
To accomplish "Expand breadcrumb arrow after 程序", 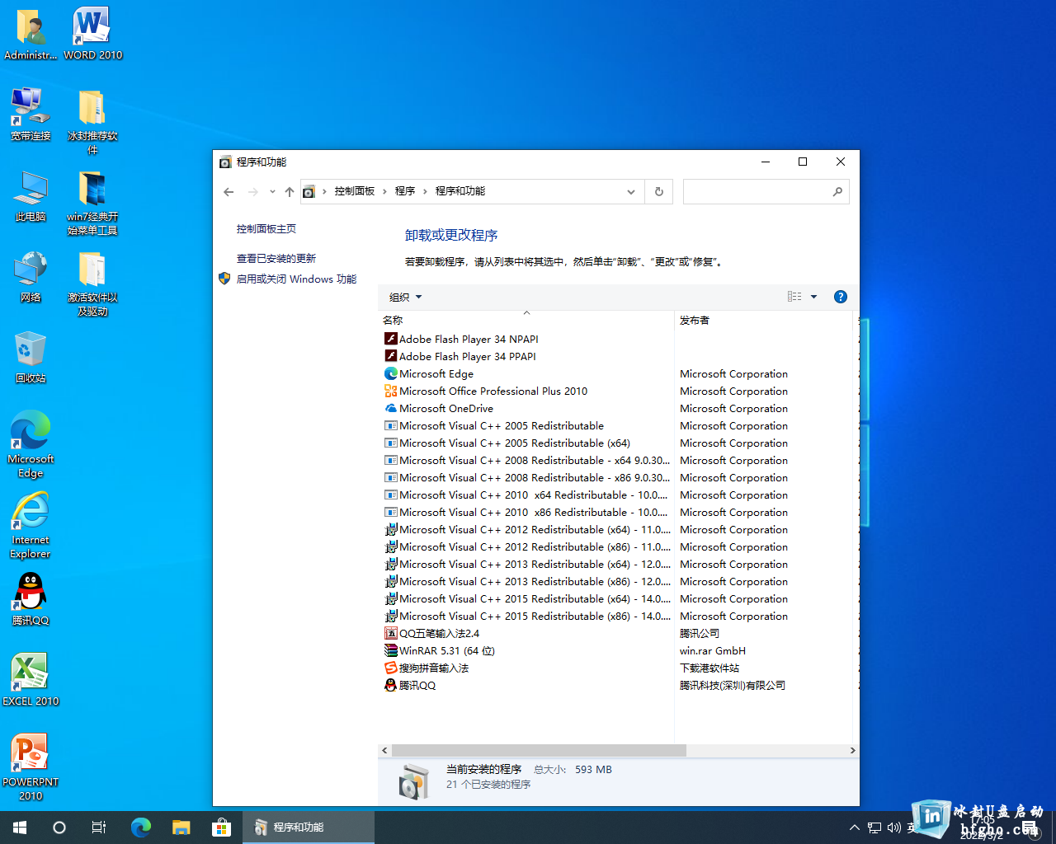I will point(425,191).
